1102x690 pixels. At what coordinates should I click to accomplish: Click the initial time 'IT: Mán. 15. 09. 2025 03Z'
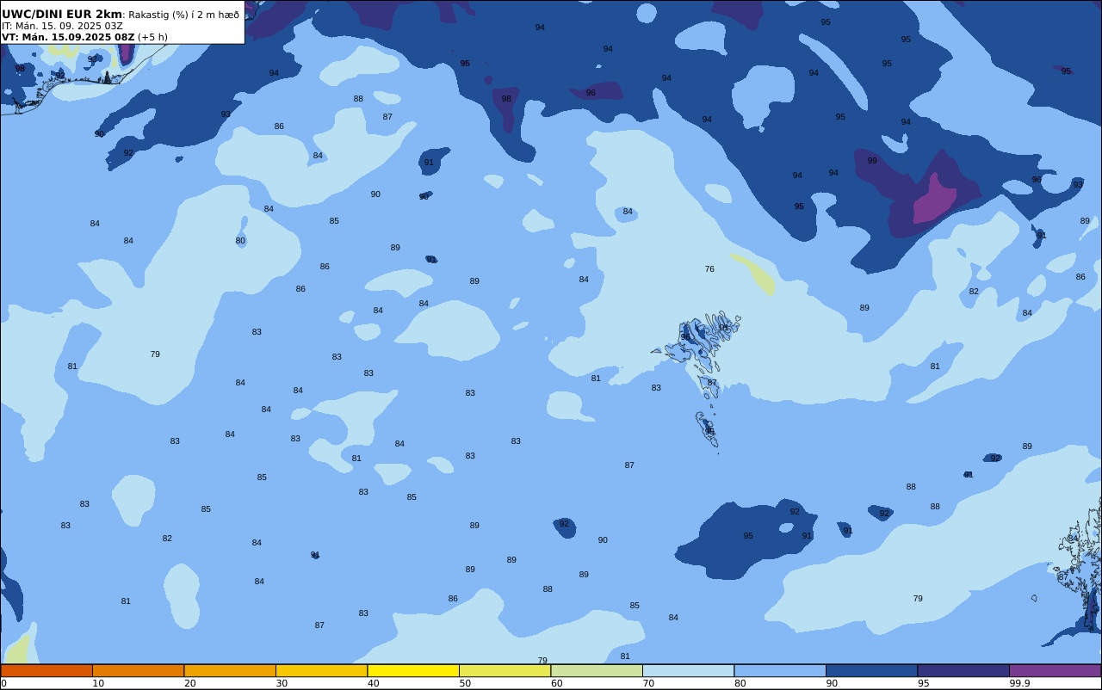tap(62, 26)
